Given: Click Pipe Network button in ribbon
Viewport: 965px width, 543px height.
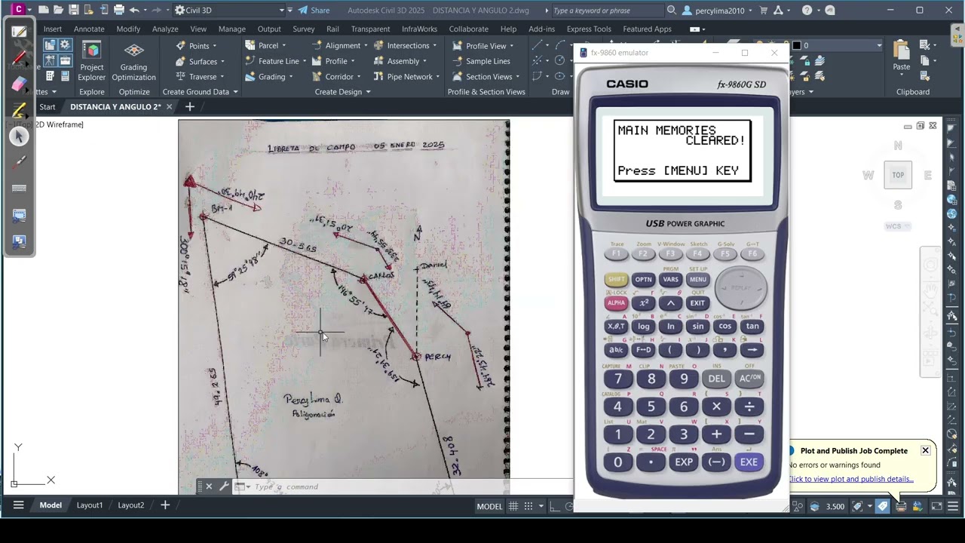Looking at the screenshot, I should [x=407, y=76].
